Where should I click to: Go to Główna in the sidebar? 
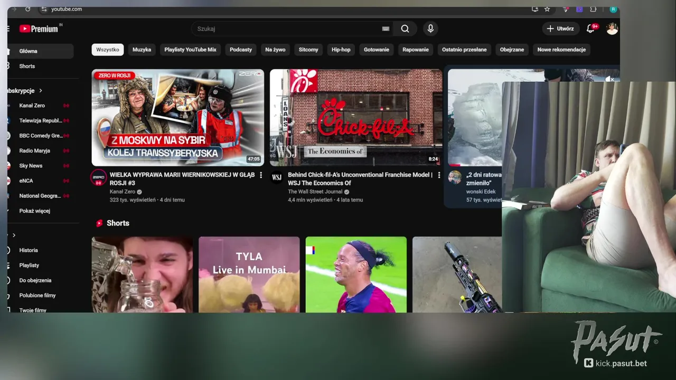(40, 51)
